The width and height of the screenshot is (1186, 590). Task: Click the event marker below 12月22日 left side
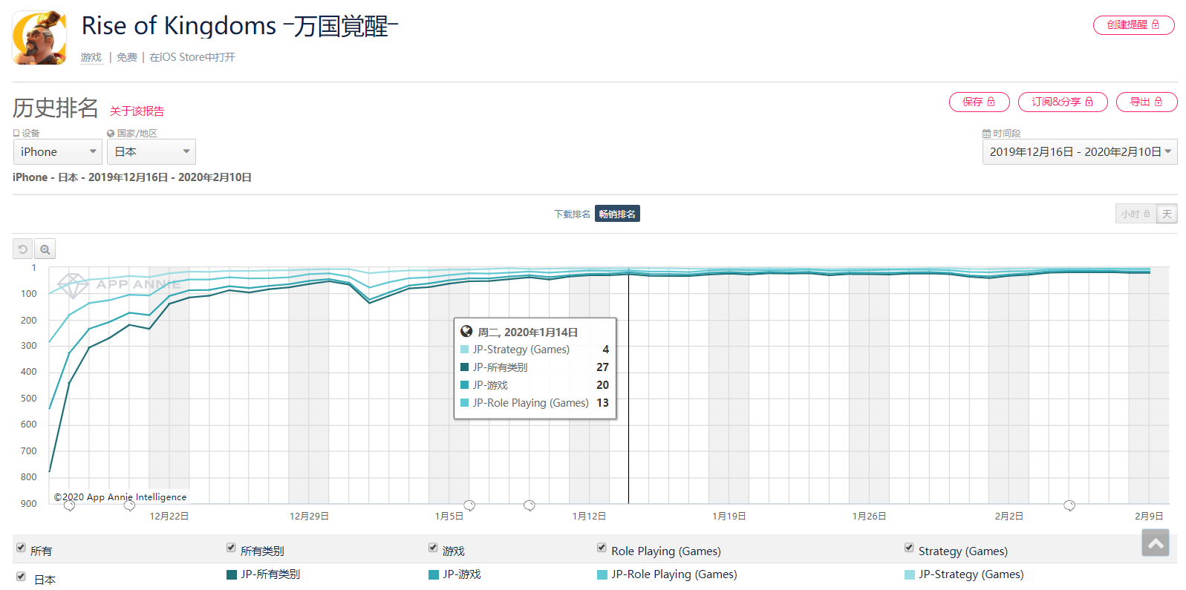[x=129, y=506]
